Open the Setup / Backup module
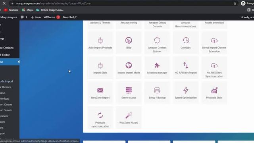 pos(157,93)
